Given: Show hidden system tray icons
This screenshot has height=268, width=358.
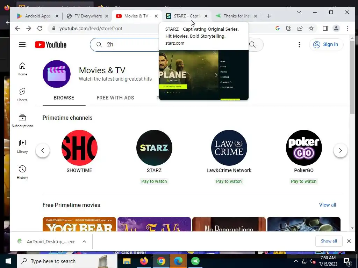Looking at the screenshot, I should (296, 261).
